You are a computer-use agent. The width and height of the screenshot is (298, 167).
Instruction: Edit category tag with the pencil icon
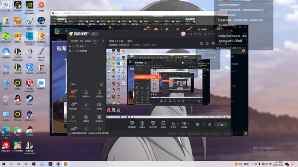click(x=128, y=45)
